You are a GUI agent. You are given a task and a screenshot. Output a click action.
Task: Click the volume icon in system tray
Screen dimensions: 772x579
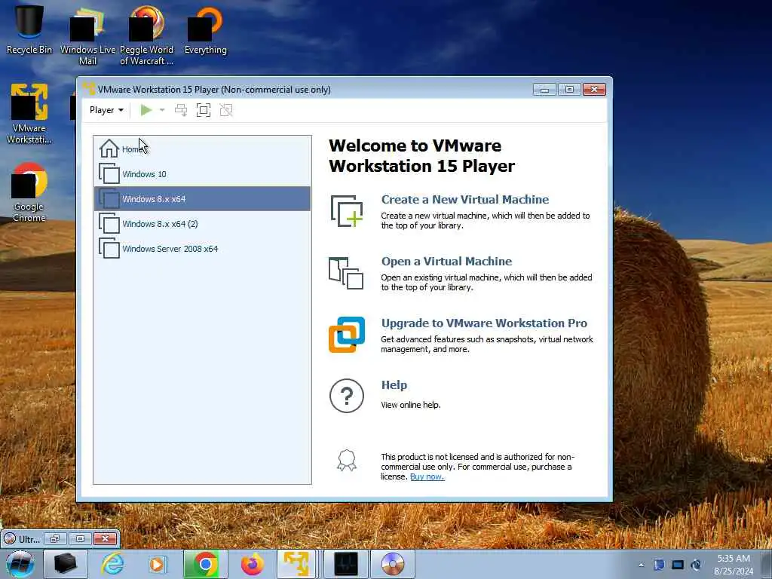(x=696, y=565)
